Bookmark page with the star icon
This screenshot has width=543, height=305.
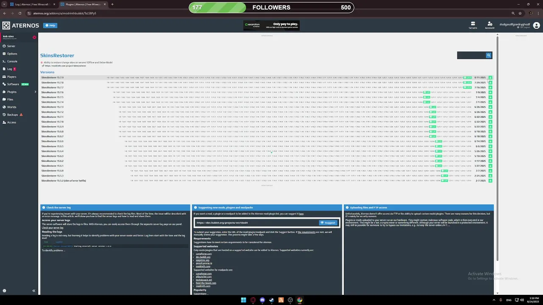[x=520, y=13]
